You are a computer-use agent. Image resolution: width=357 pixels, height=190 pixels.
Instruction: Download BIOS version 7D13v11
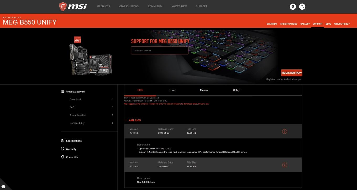click(285, 131)
